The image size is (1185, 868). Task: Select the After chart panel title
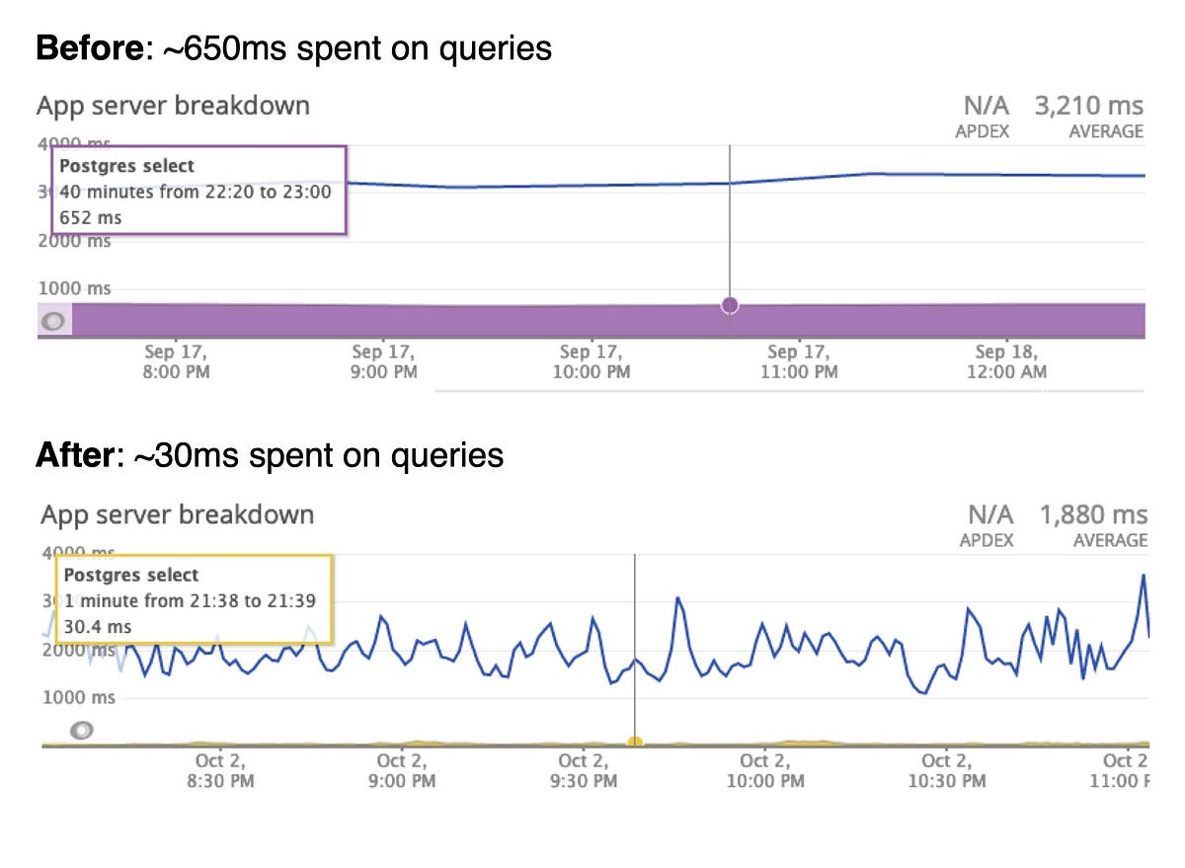pyautogui.click(x=176, y=514)
